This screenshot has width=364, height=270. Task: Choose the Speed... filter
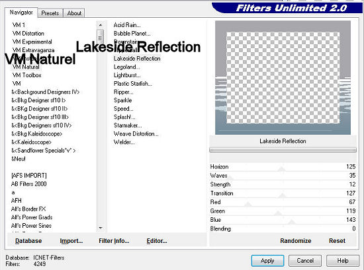pos(123,109)
